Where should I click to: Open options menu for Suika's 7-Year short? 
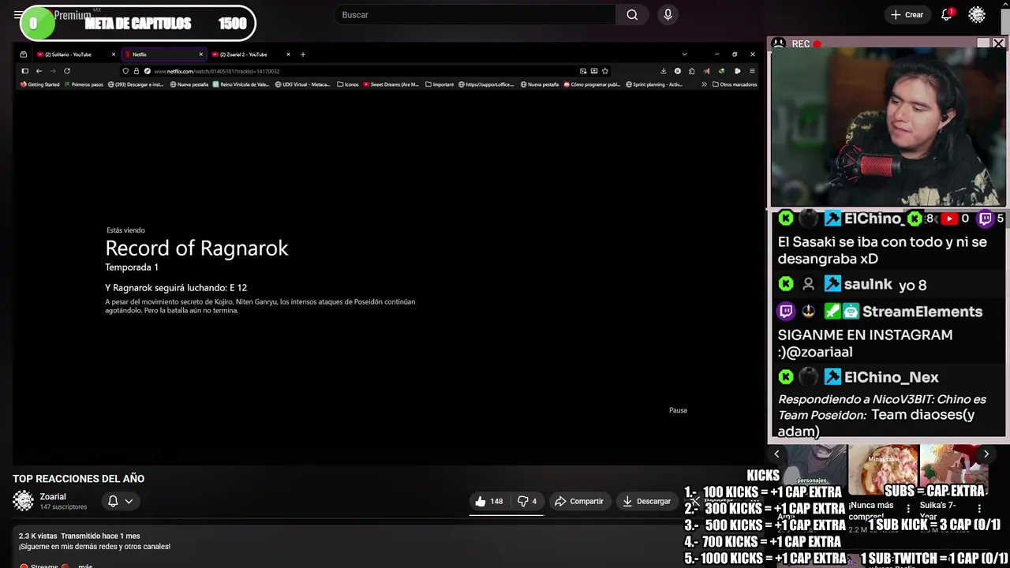tap(979, 509)
